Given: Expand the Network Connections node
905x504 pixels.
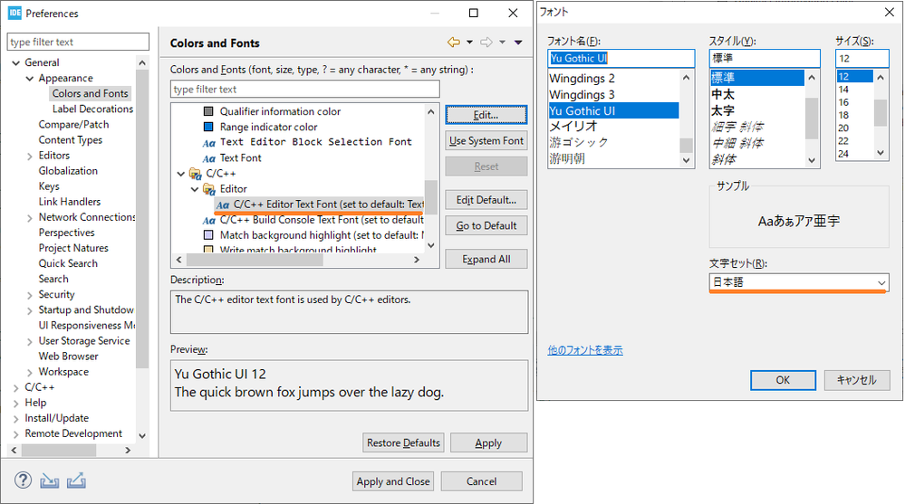Looking at the screenshot, I should [30, 217].
